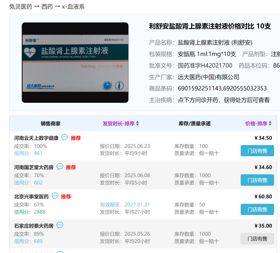Click sort arrows beside 价格-排序
280x253 pixels.
tap(270, 123)
